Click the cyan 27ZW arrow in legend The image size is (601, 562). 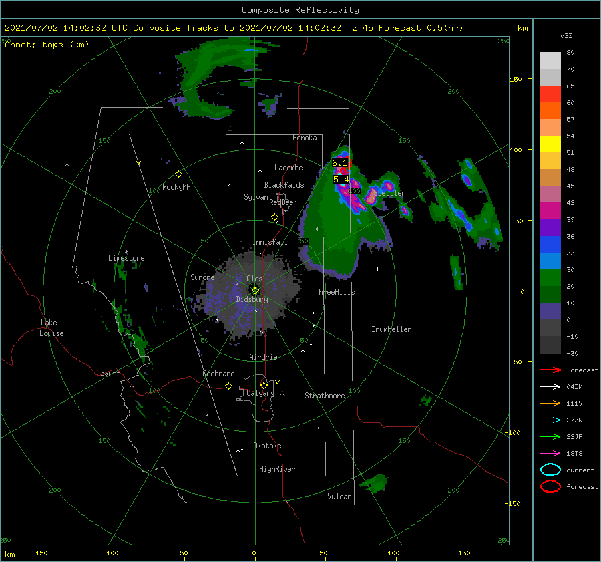[x=550, y=420]
